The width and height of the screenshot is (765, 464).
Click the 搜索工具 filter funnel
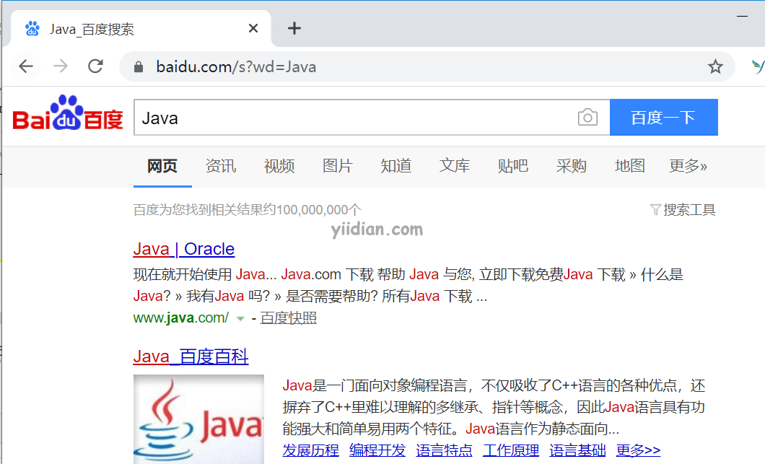pyautogui.click(x=655, y=210)
